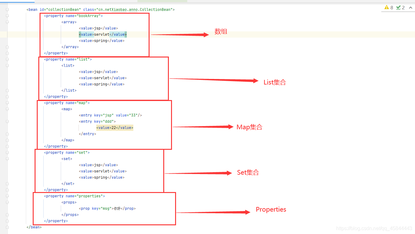Click the fold marker beside </array>

7,47
